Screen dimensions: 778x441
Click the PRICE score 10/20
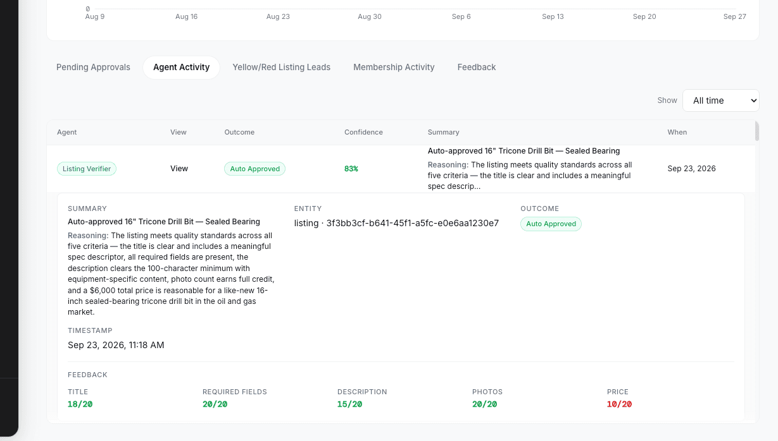[619, 404]
